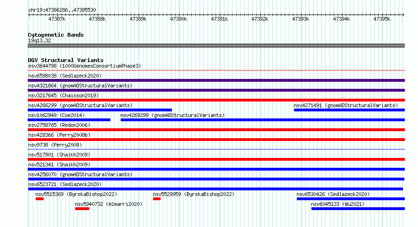
Task: Click the 47395k ruler position
Action: 382,19
